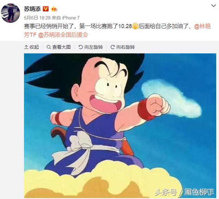Click the iPhone 7 source link

(x=71, y=18)
